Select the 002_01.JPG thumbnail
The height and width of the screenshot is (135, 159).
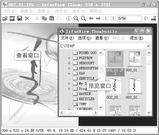pyautogui.click(x=115, y=64)
